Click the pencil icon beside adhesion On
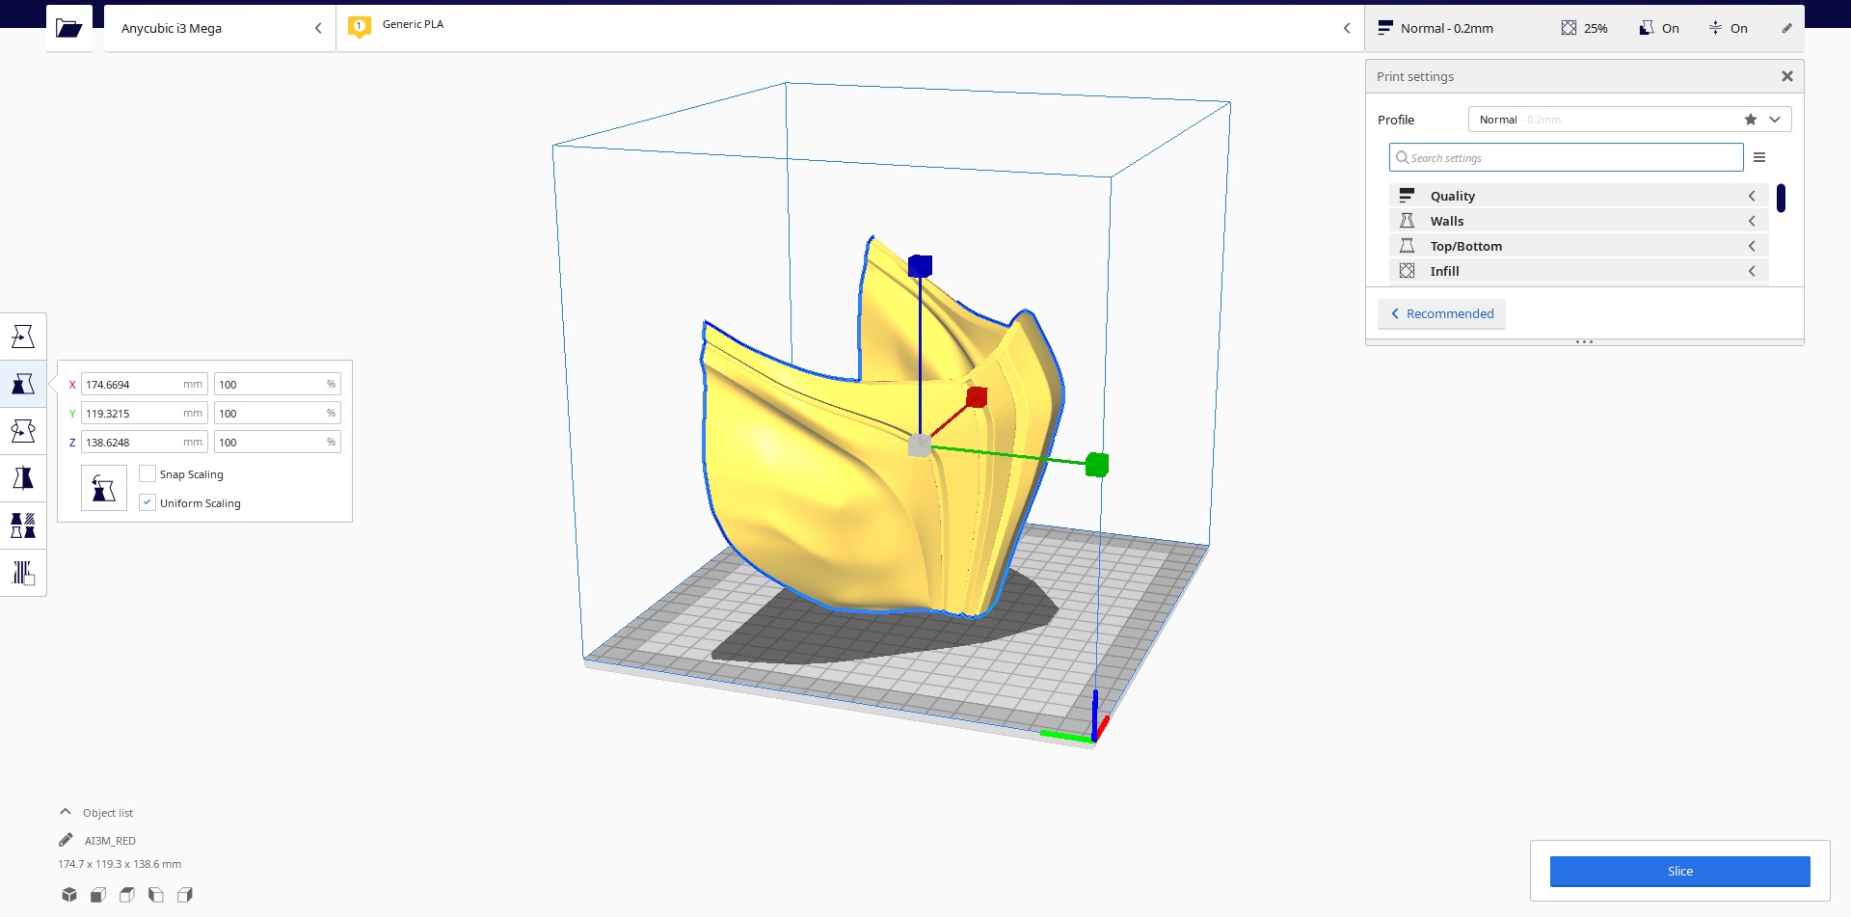The image size is (1851, 917). (x=1786, y=28)
